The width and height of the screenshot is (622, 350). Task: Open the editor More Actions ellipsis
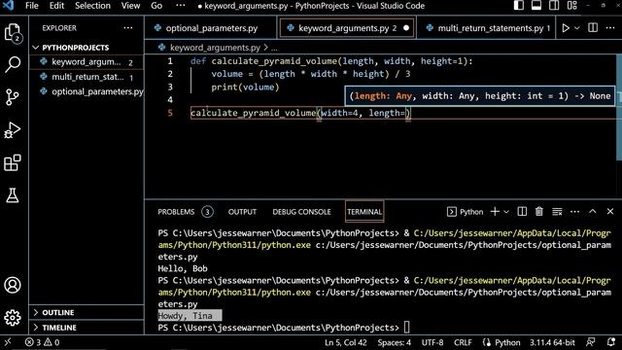pyautogui.click(x=610, y=28)
